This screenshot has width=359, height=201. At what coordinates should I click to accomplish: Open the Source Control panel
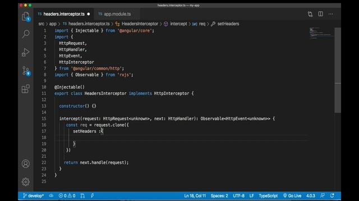click(x=26, y=71)
